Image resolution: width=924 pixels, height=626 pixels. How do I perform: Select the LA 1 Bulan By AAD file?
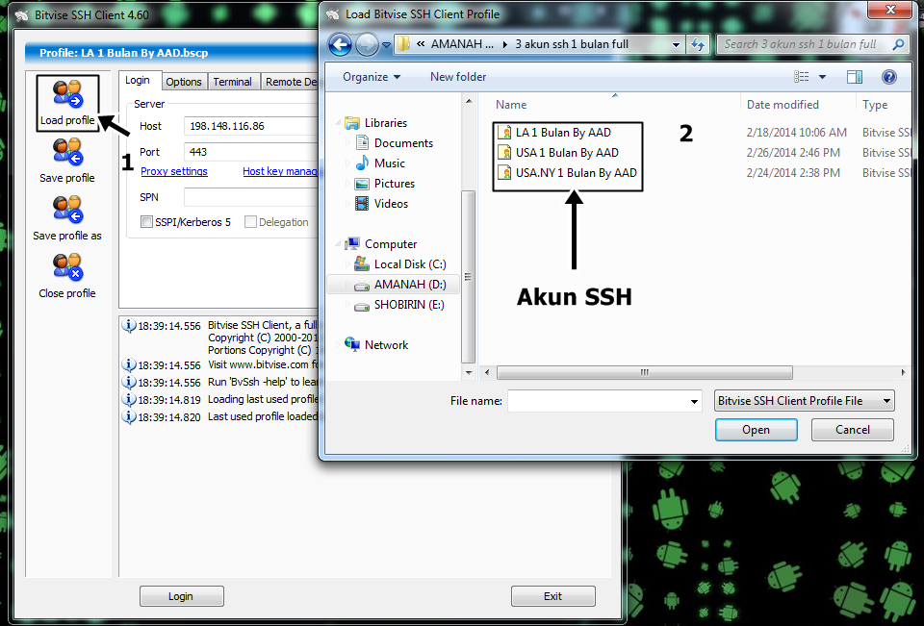point(563,133)
